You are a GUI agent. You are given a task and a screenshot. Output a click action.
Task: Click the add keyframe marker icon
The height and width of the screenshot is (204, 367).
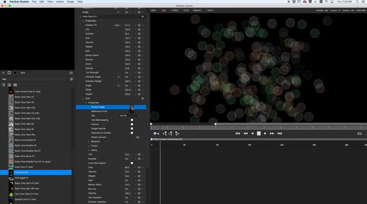(170, 133)
